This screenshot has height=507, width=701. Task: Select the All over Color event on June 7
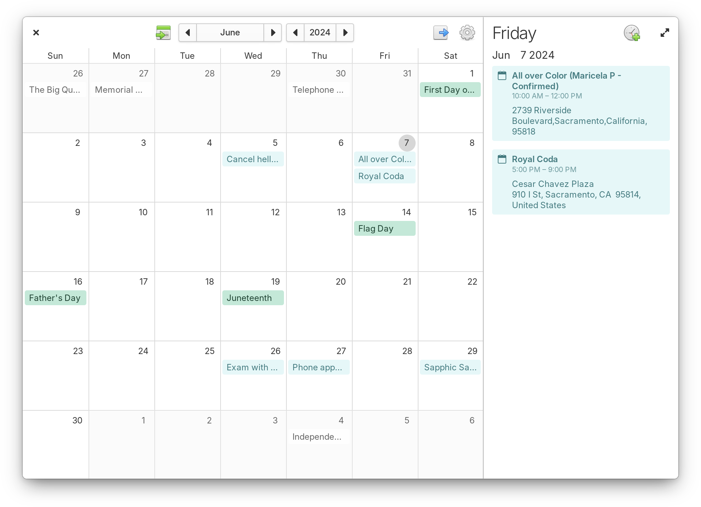tap(385, 159)
